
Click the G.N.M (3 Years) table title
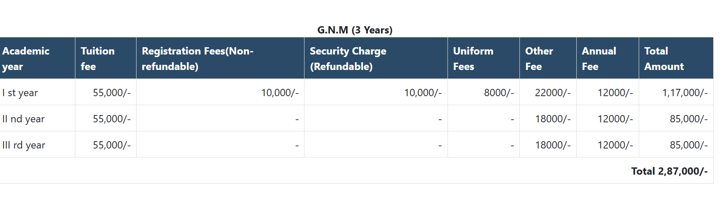[x=354, y=30]
